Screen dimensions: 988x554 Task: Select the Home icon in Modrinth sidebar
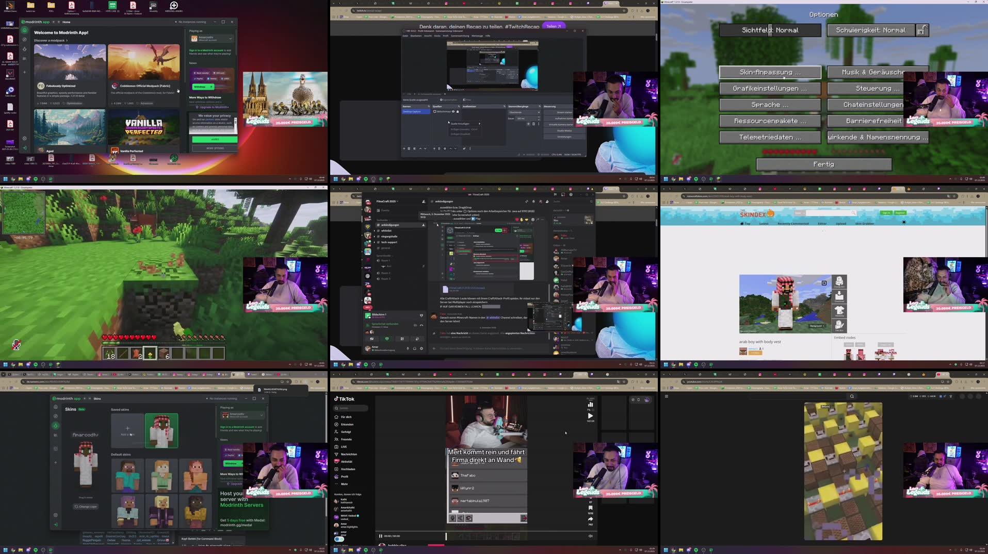coord(24,30)
